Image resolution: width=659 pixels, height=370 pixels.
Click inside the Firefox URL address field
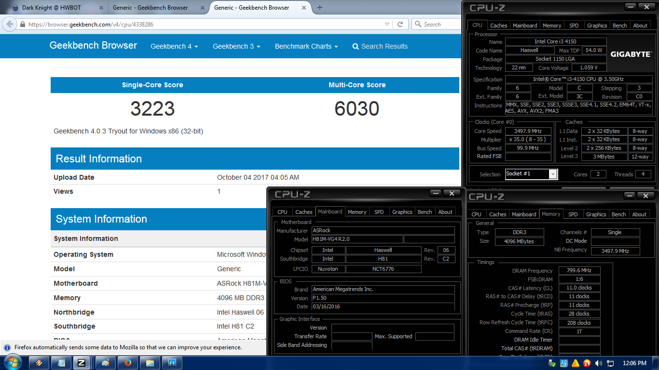[x=205, y=24]
